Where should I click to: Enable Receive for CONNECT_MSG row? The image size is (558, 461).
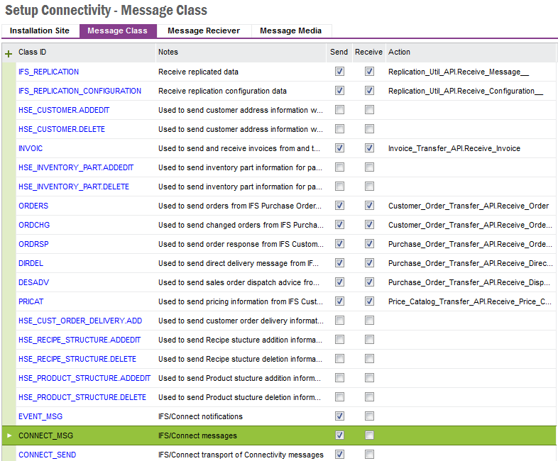[x=369, y=435]
